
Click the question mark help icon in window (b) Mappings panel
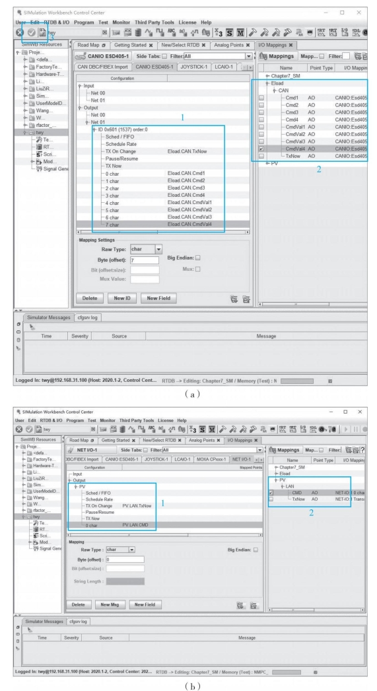tap(362, 450)
